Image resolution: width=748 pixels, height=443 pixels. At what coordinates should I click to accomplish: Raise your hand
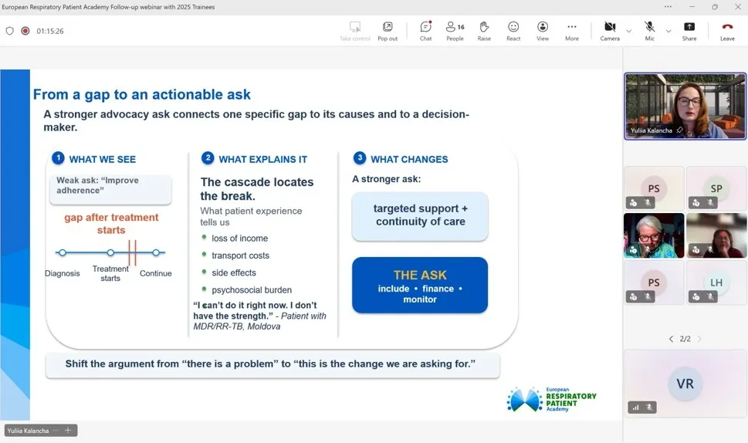tap(484, 31)
